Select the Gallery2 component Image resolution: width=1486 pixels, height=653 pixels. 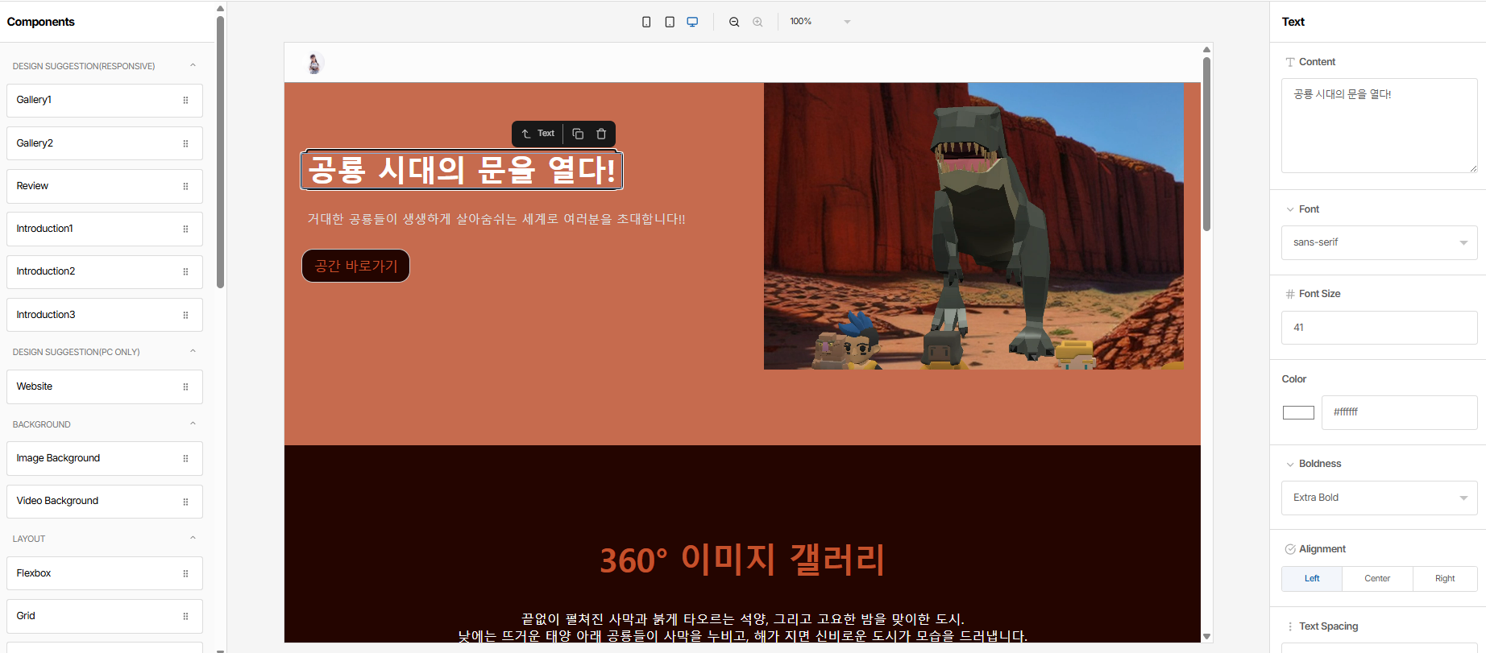(105, 143)
